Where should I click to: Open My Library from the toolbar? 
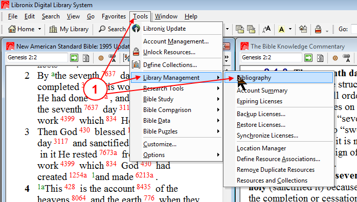(69, 29)
